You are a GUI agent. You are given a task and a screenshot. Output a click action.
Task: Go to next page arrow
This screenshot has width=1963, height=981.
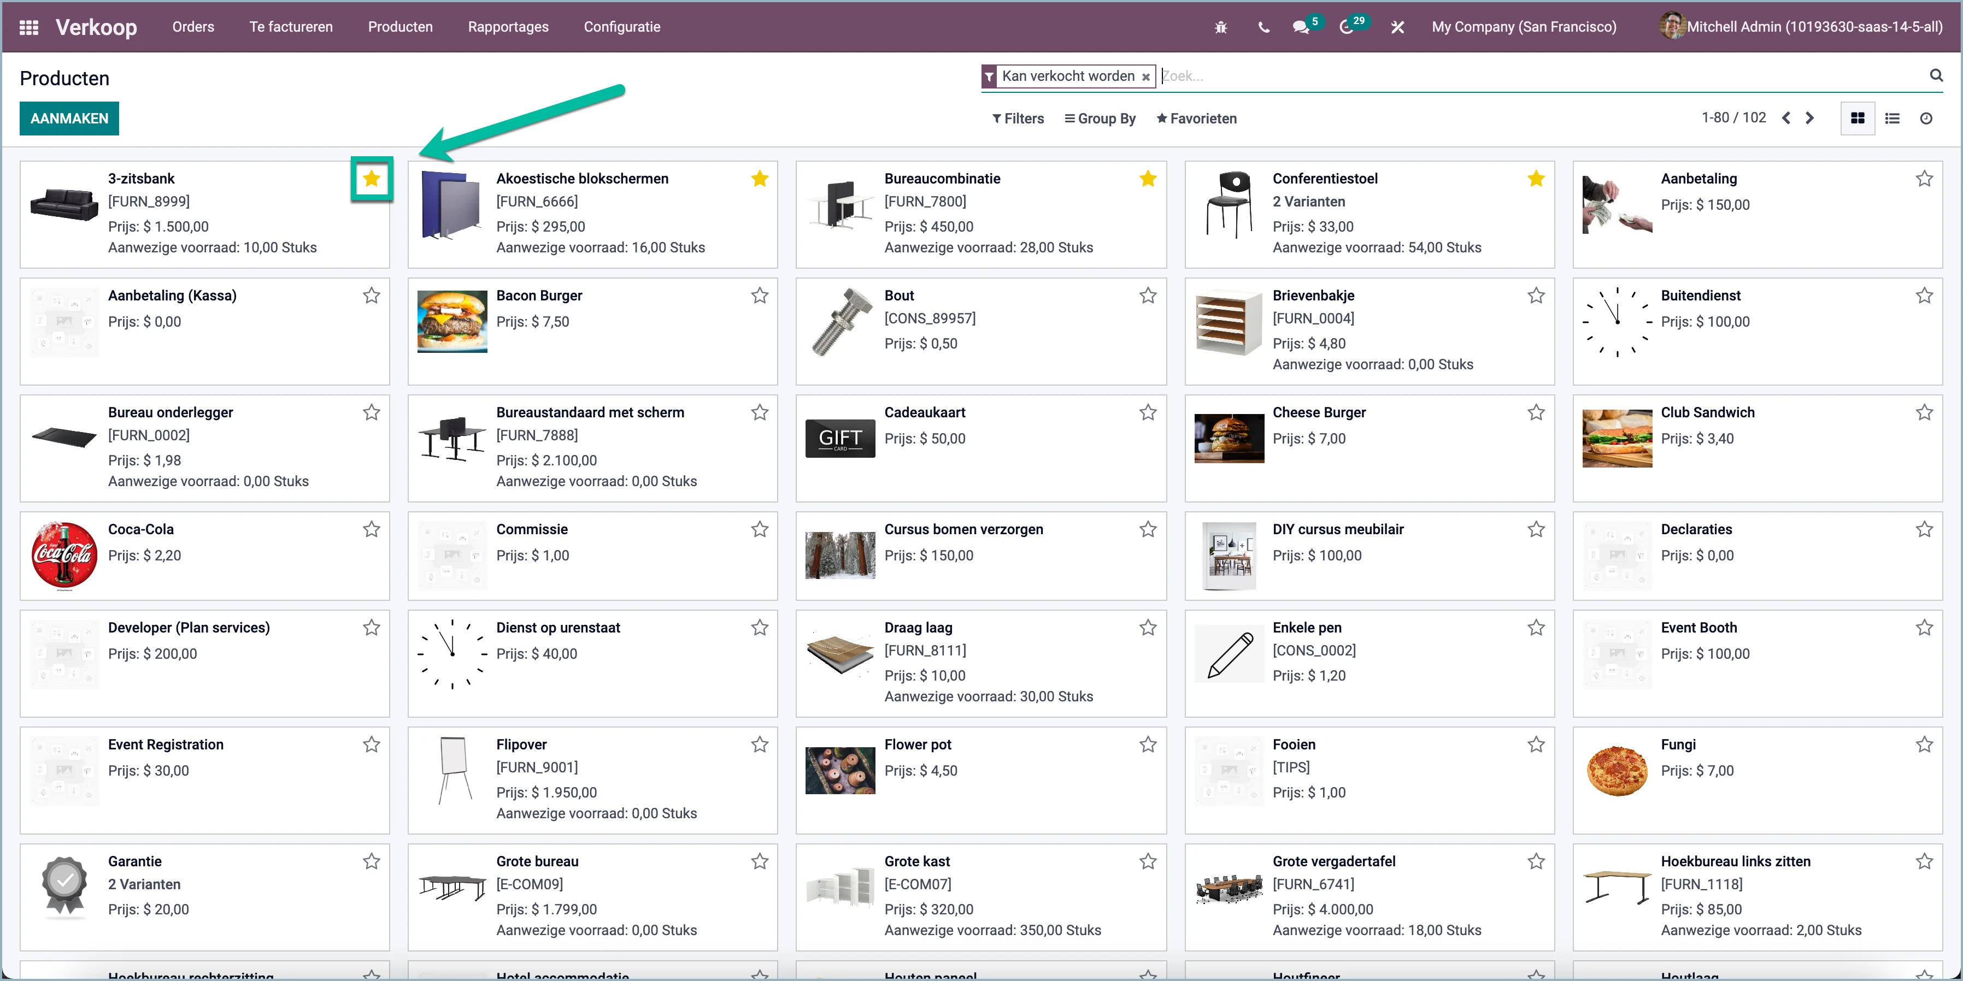point(1809,118)
